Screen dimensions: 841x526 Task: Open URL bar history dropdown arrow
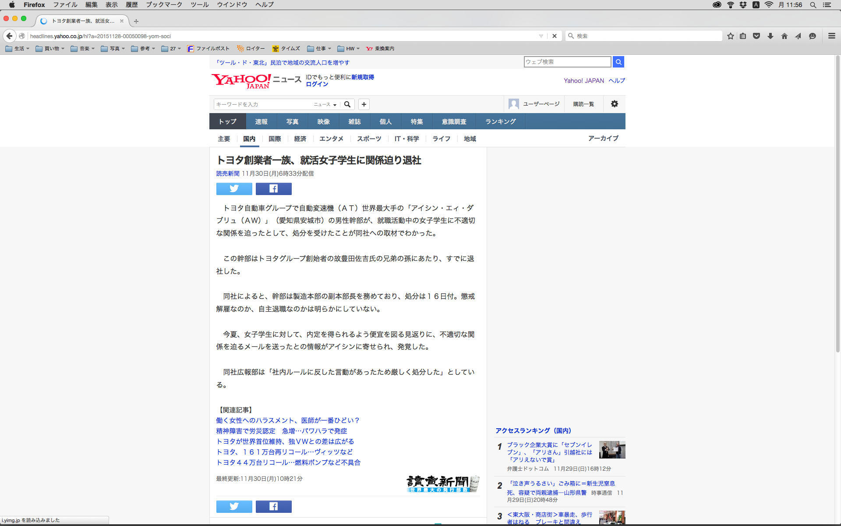tap(541, 36)
